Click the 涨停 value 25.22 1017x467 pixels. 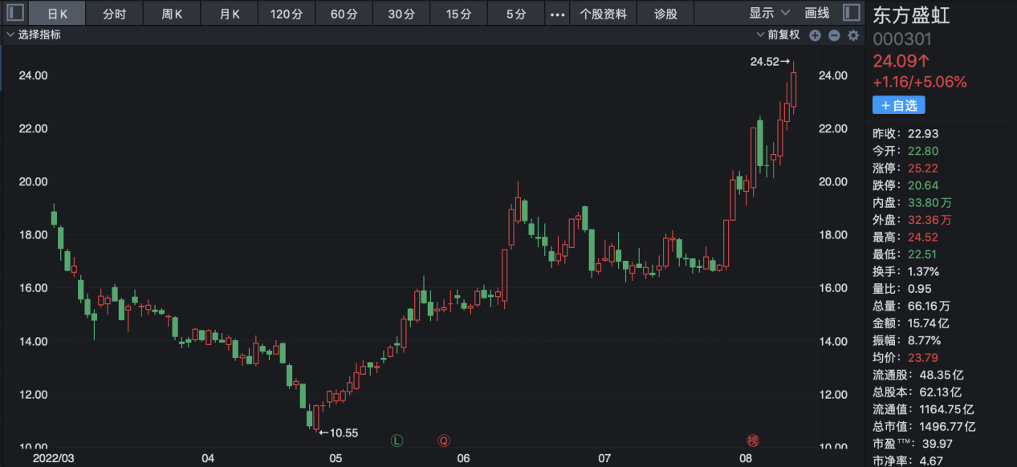pyautogui.click(x=923, y=169)
